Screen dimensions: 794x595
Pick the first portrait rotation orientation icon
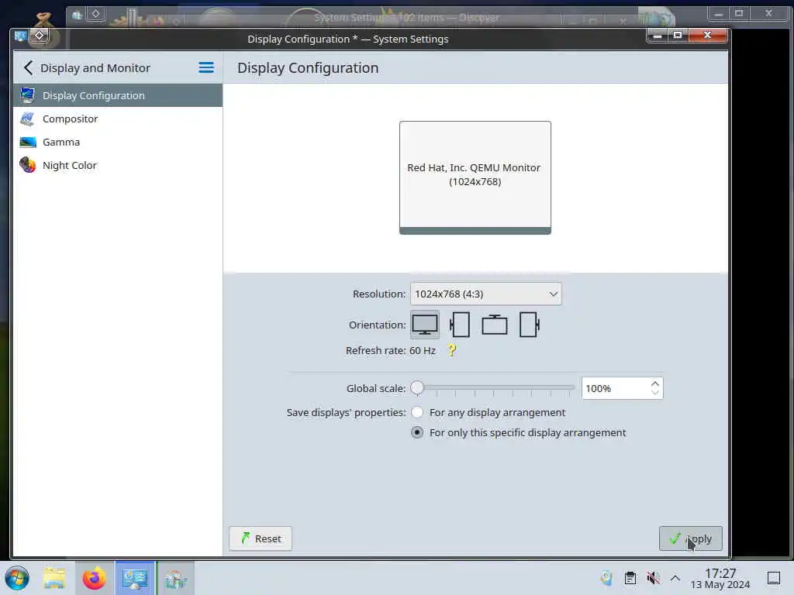460,325
